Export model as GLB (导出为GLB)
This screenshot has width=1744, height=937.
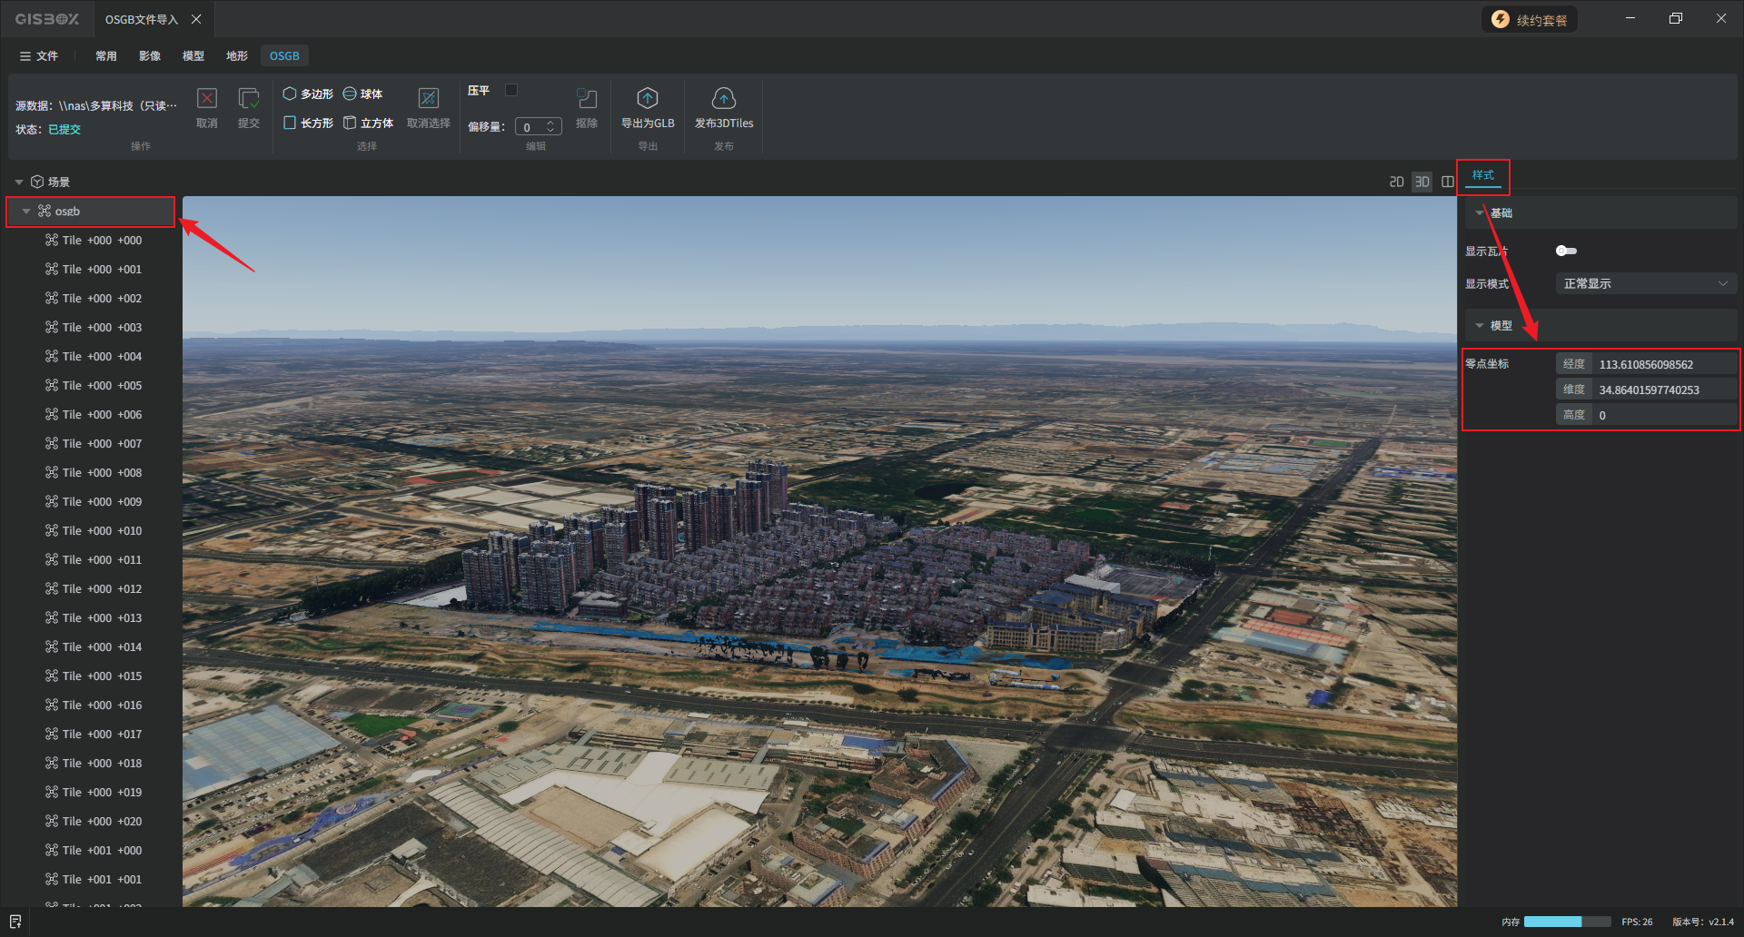[648, 99]
